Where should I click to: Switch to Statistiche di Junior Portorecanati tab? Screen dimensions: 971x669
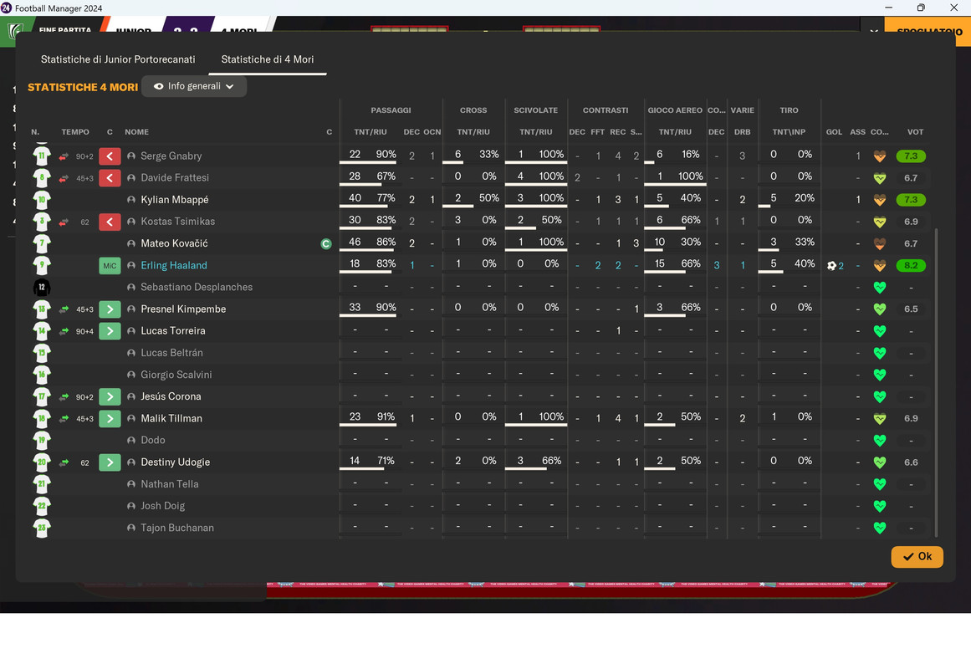[x=118, y=59]
